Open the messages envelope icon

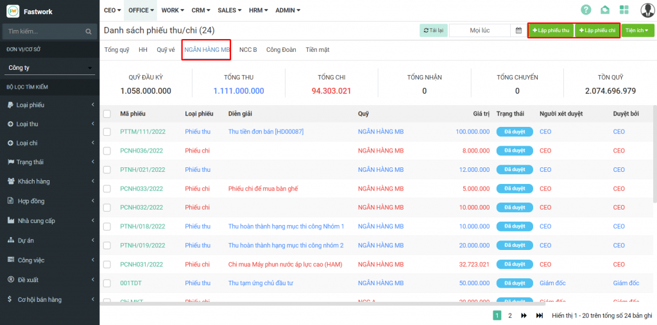604,10
